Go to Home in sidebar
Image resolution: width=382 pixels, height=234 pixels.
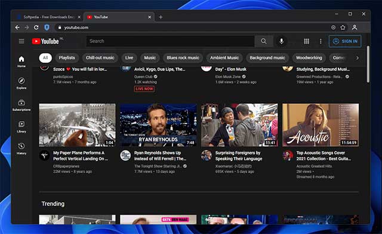click(21, 61)
